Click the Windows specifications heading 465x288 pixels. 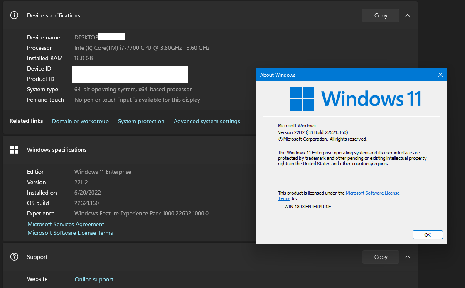[57, 150]
